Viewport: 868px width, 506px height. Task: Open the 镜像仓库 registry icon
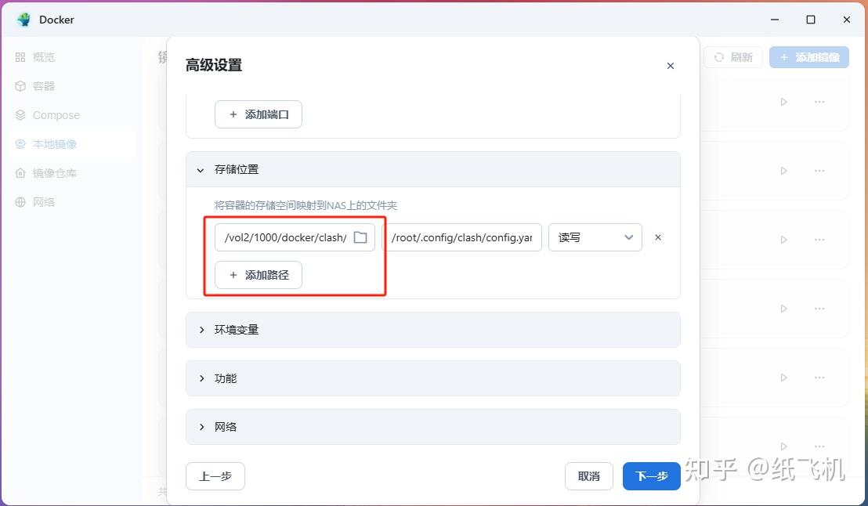click(x=19, y=172)
